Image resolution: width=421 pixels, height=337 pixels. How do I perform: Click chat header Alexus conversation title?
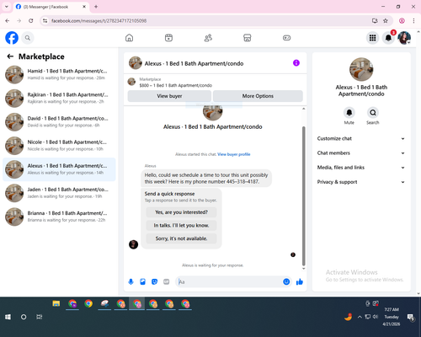(x=194, y=63)
